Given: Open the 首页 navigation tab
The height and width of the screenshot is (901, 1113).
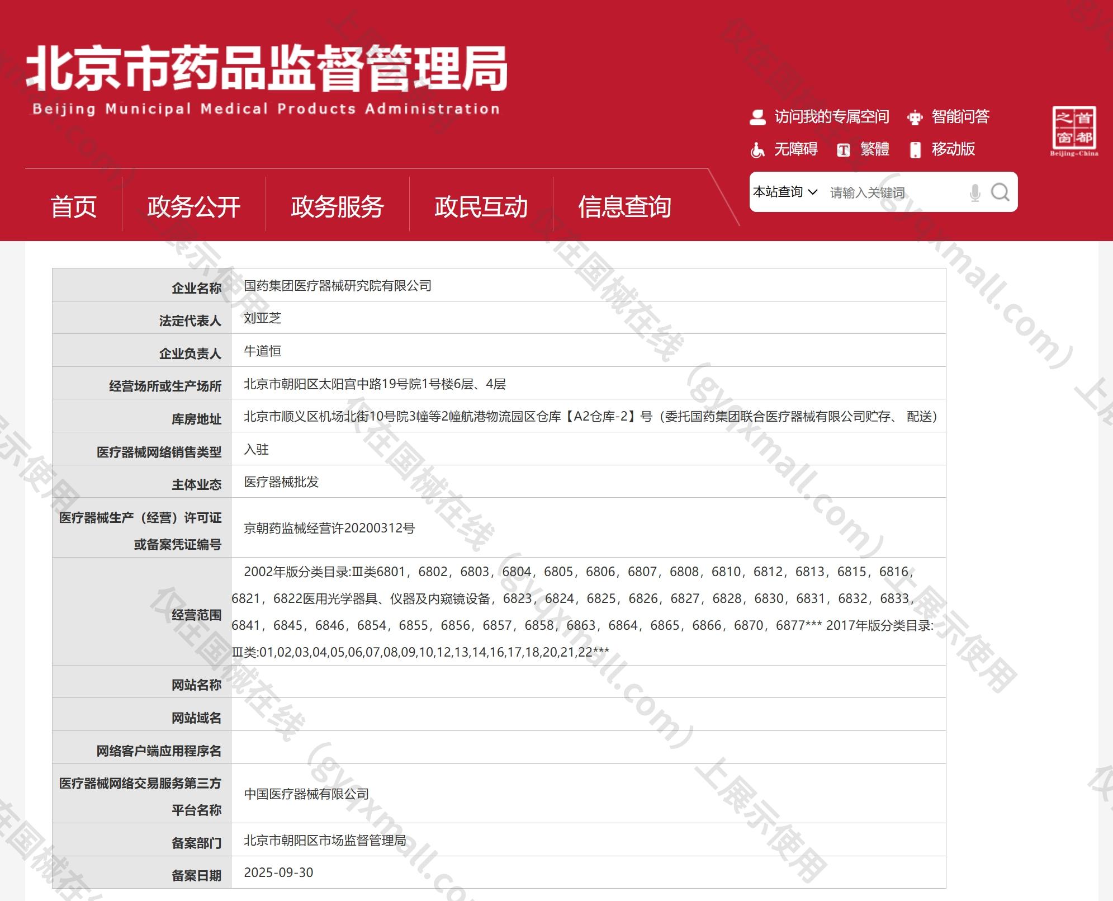Looking at the screenshot, I should coord(73,207).
